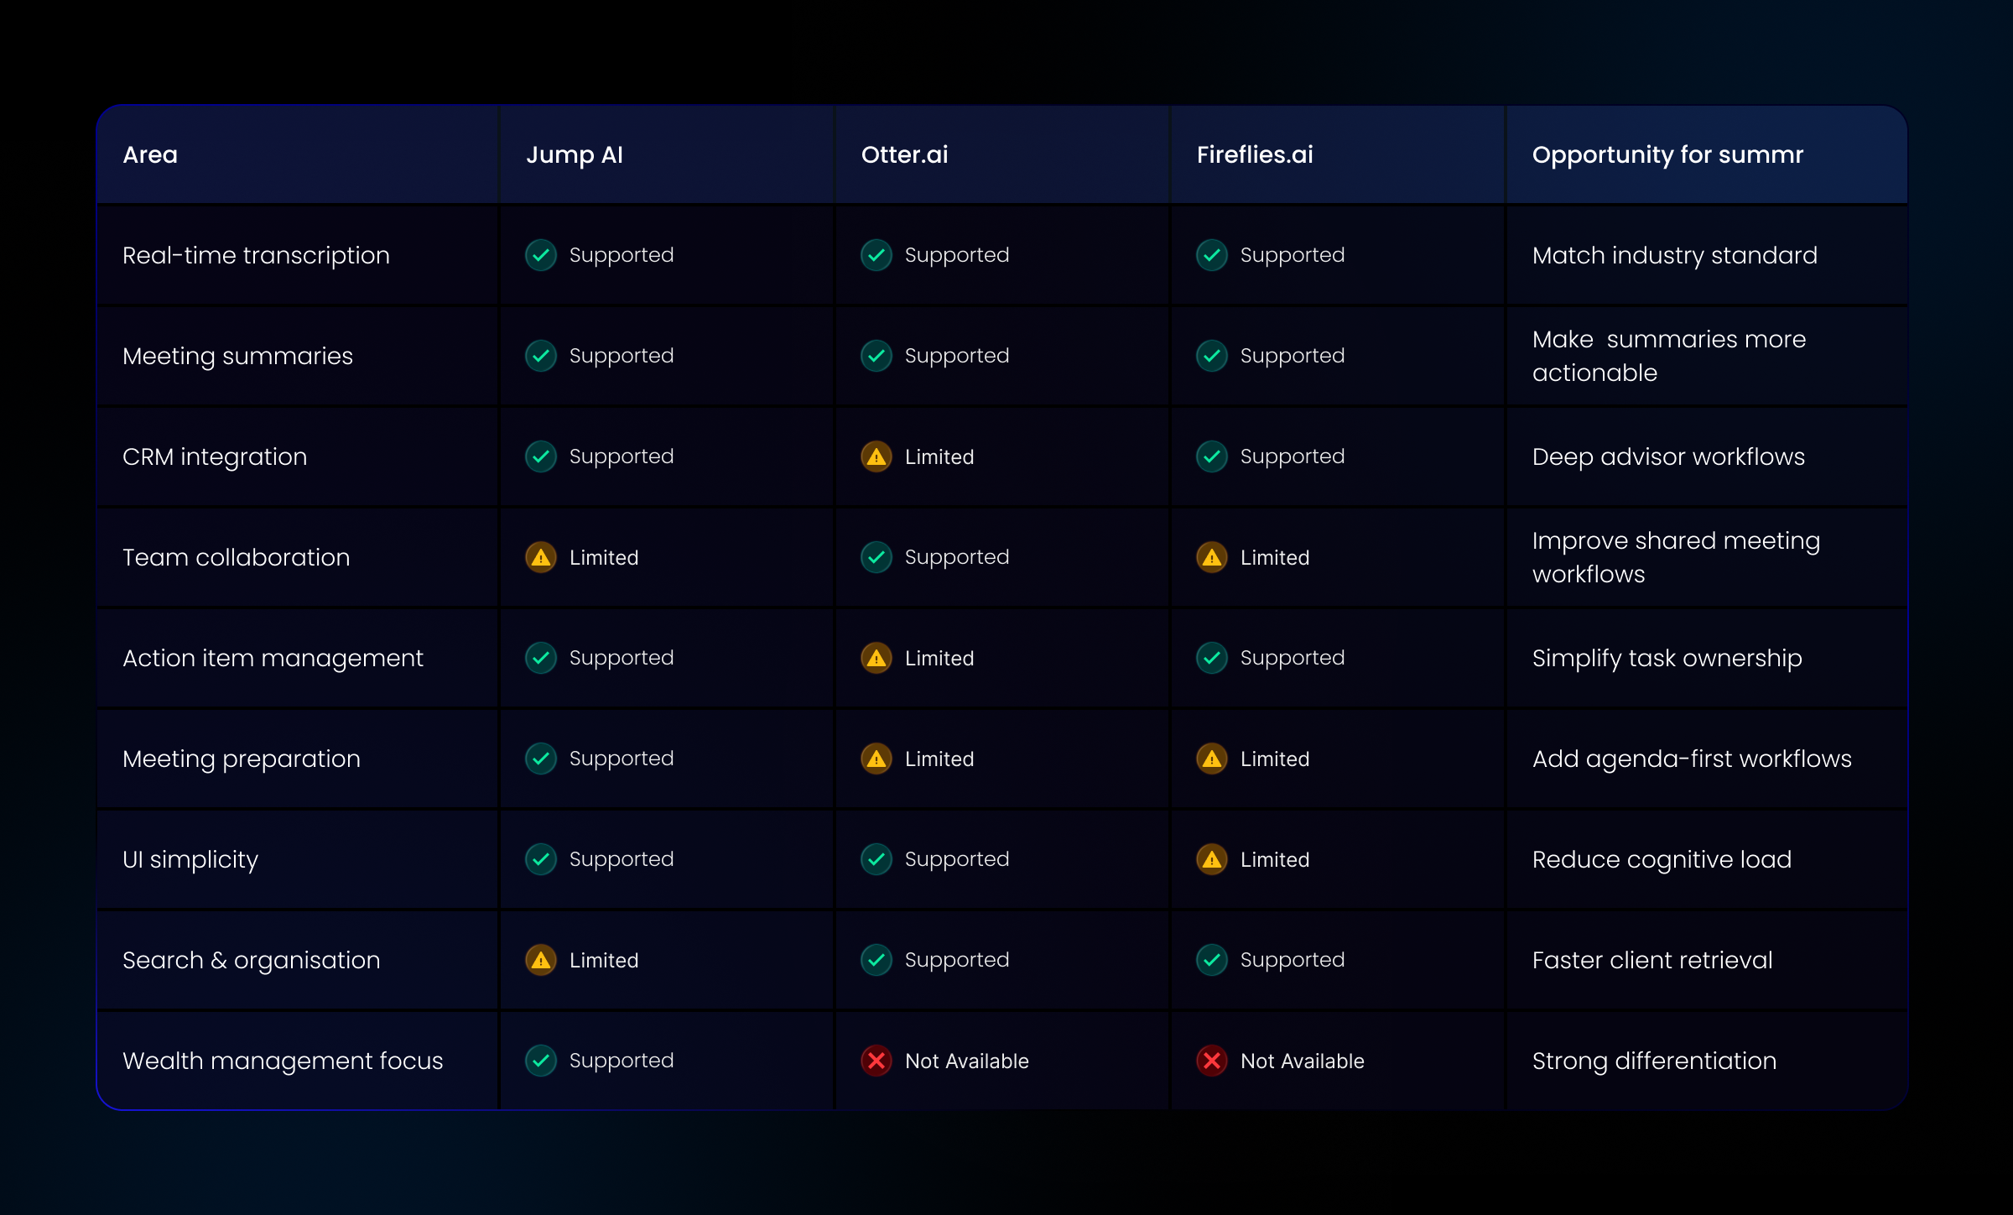
Task: Select Fireflies.ai's warning icon for Team collaboration
Action: click(1212, 557)
